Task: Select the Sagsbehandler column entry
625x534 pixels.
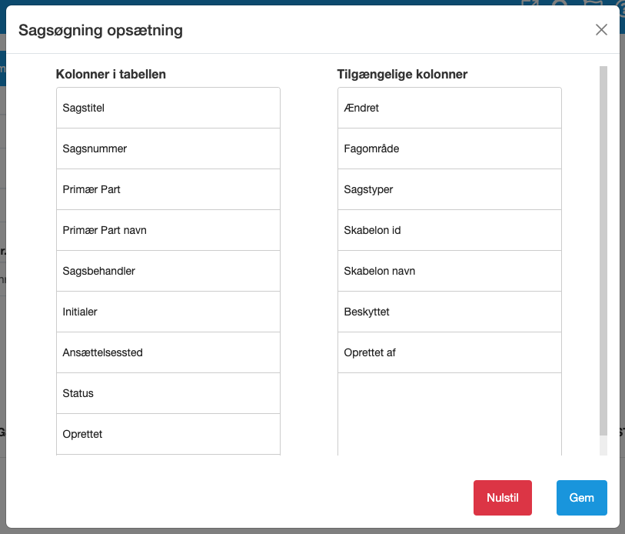Action: point(168,271)
